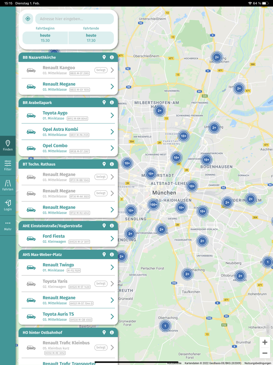The height and width of the screenshot is (365, 273).
Task: Show BT Techn. Rathaus location pin
Action: [104, 164]
